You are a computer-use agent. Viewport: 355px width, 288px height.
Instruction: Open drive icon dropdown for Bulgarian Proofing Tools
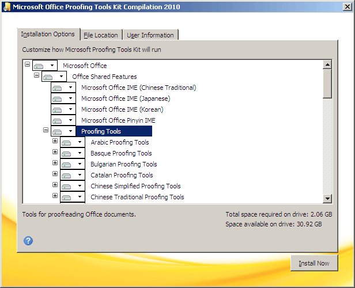coord(73,164)
